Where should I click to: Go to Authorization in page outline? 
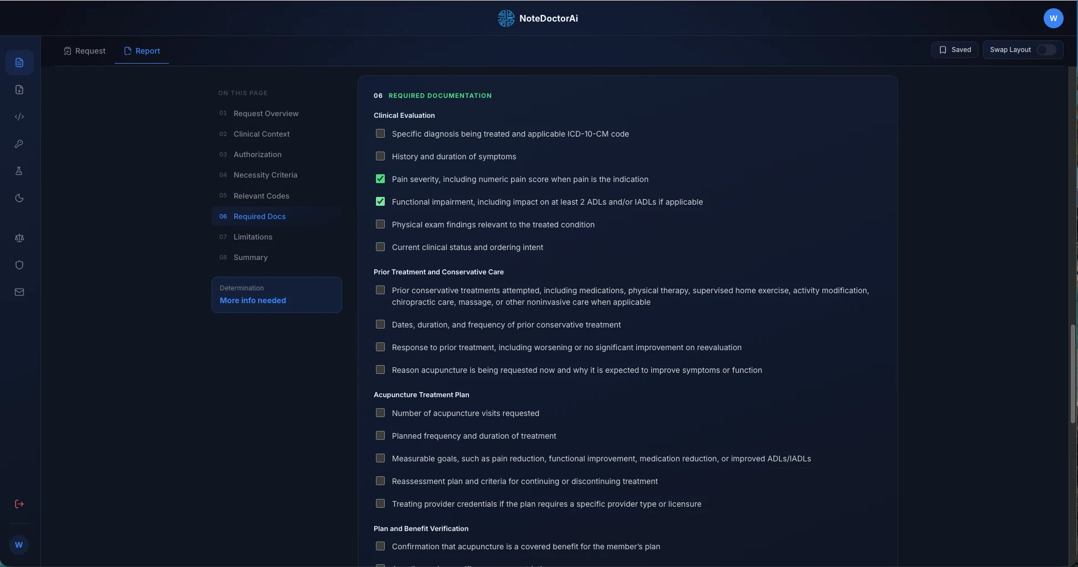pyautogui.click(x=257, y=154)
